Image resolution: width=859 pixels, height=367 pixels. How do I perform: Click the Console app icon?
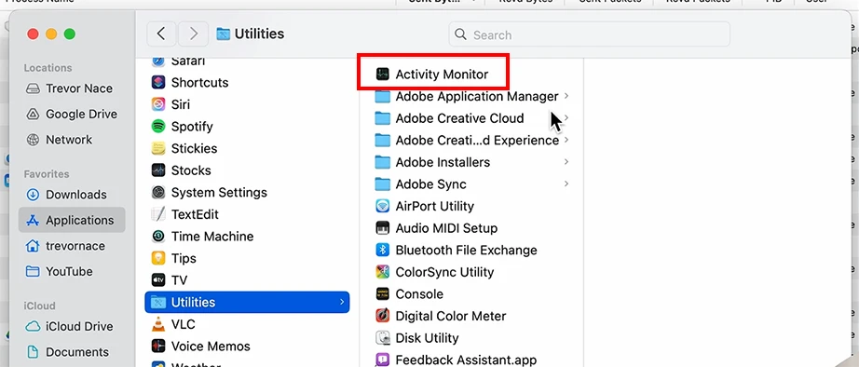pos(382,293)
